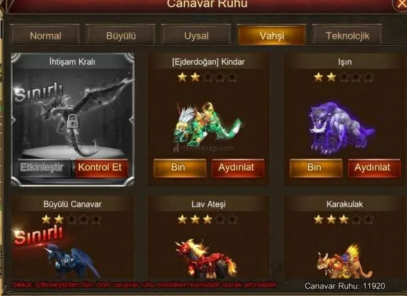Switch to the Normal tab
407x296 pixels.
click(45, 35)
